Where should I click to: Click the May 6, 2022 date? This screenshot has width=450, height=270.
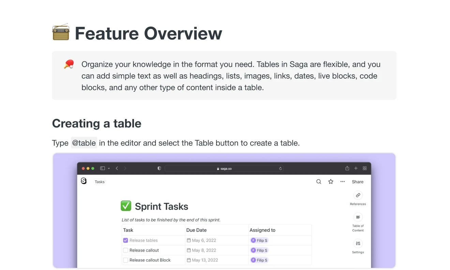[201, 240]
